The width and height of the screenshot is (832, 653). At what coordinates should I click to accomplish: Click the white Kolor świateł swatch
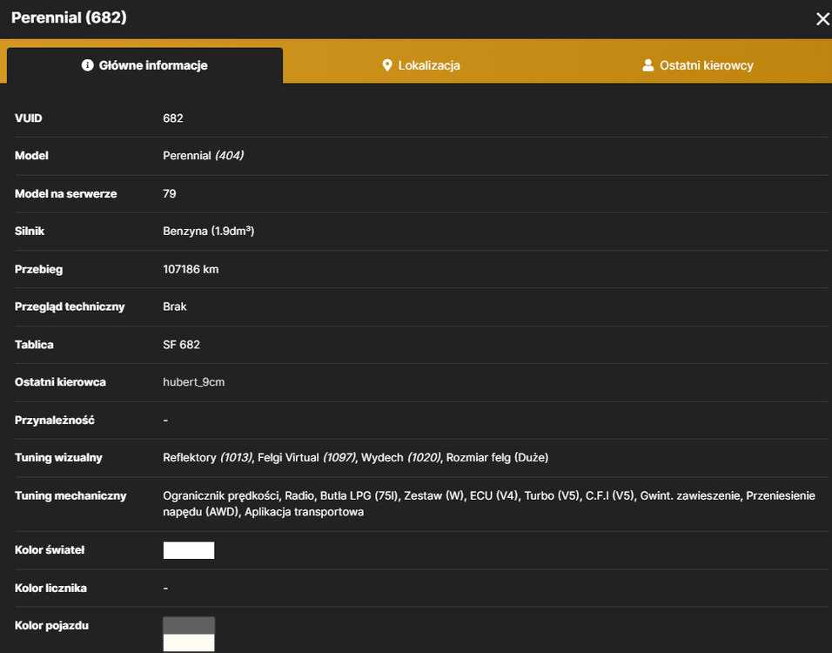point(189,550)
